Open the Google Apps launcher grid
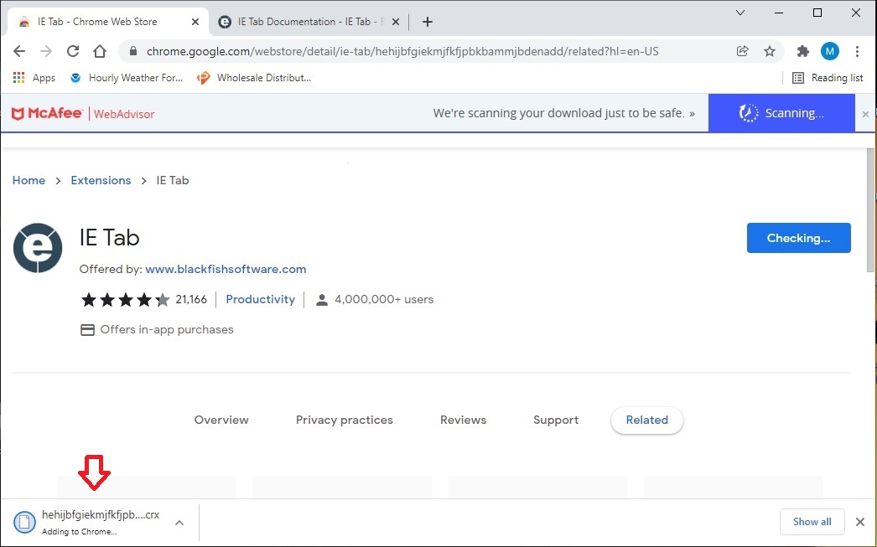Screen dimensions: 877x547 point(18,77)
